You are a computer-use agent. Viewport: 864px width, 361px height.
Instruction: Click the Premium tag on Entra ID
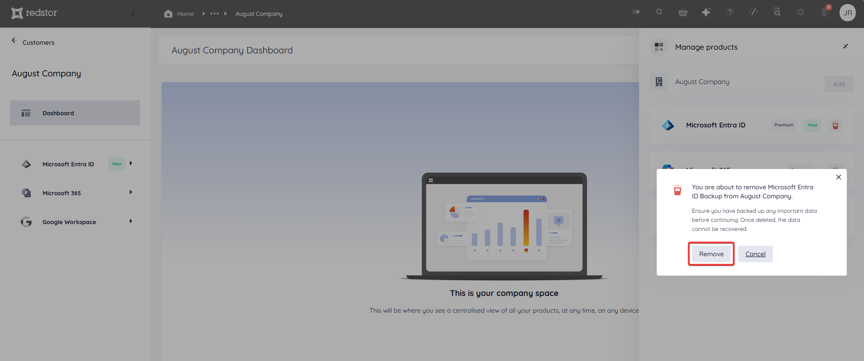784,125
